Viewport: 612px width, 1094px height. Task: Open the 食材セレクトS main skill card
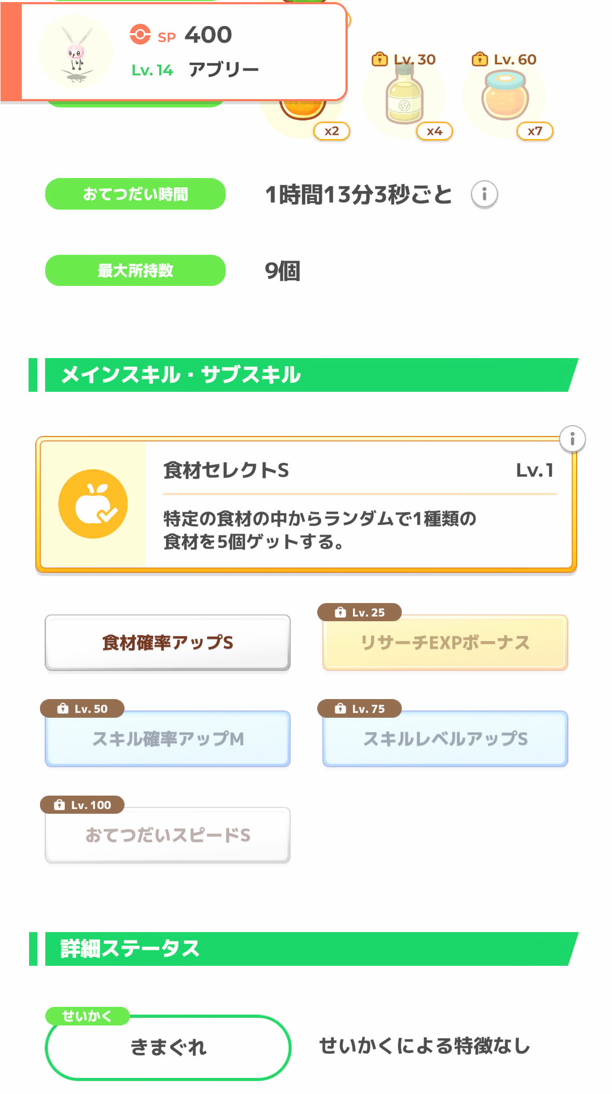click(358, 504)
